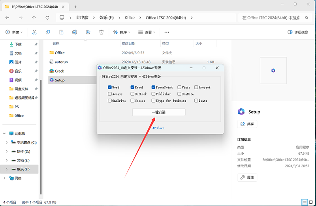Click the 423down link
Image resolution: width=316 pixels, height=206 pixels.
(x=158, y=128)
